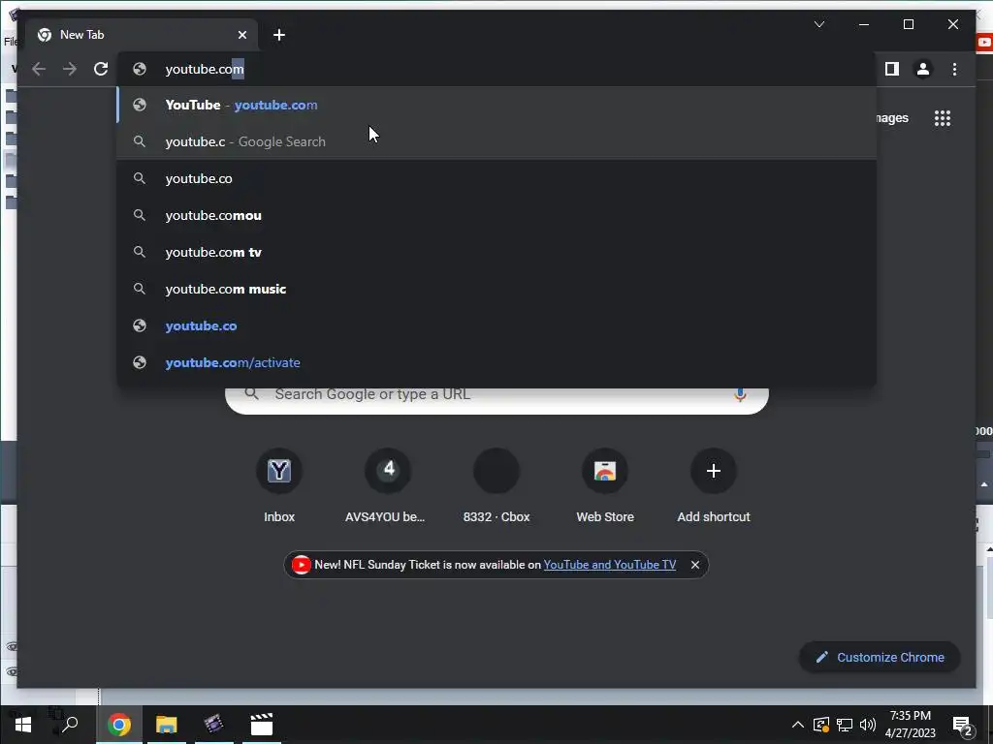Screen dimensions: 993x744
Task: Open the Web Store shortcut
Action: (x=605, y=485)
